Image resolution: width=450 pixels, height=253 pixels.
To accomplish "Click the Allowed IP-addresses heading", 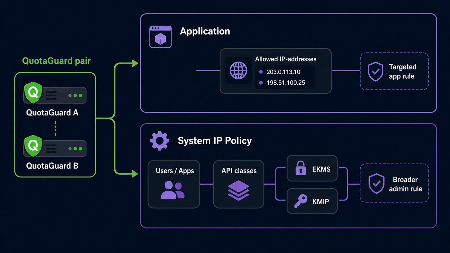I will pos(286,59).
